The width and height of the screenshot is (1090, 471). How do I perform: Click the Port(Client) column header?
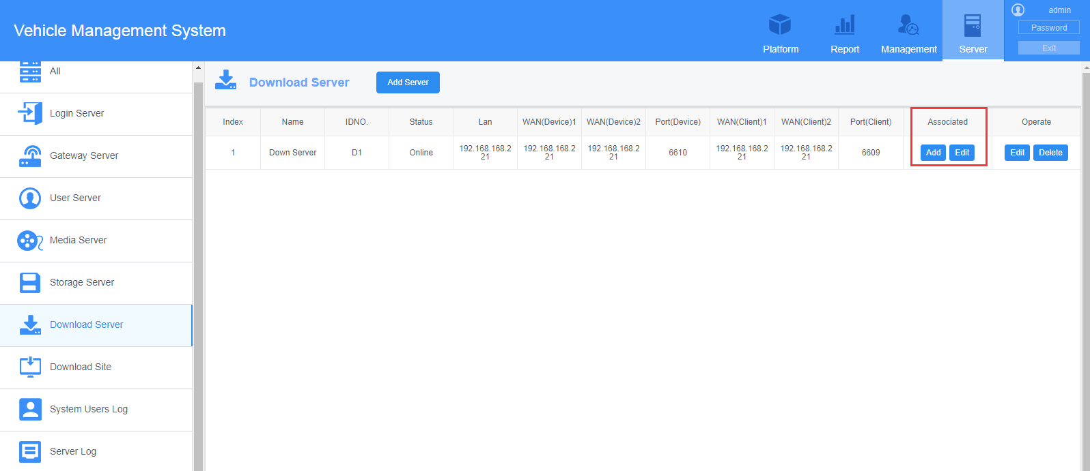click(871, 122)
